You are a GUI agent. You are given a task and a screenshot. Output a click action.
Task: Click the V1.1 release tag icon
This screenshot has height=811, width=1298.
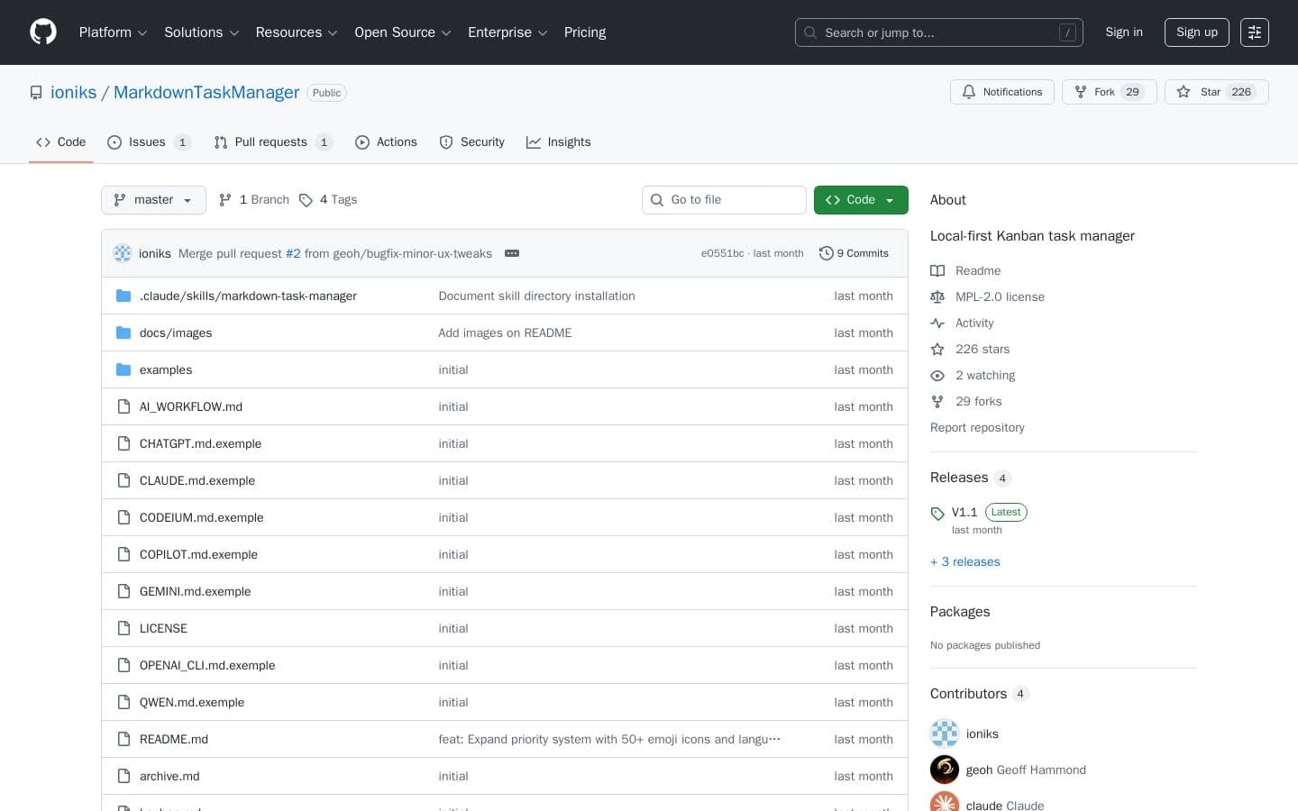(x=937, y=513)
